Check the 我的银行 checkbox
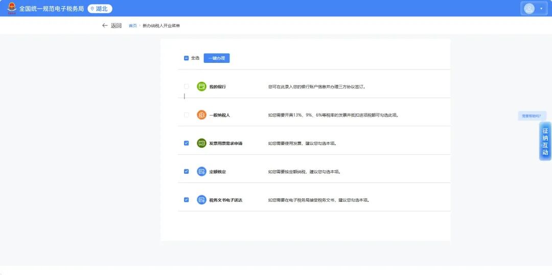Image resolution: width=552 pixels, height=275 pixels. click(x=186, y=86)
